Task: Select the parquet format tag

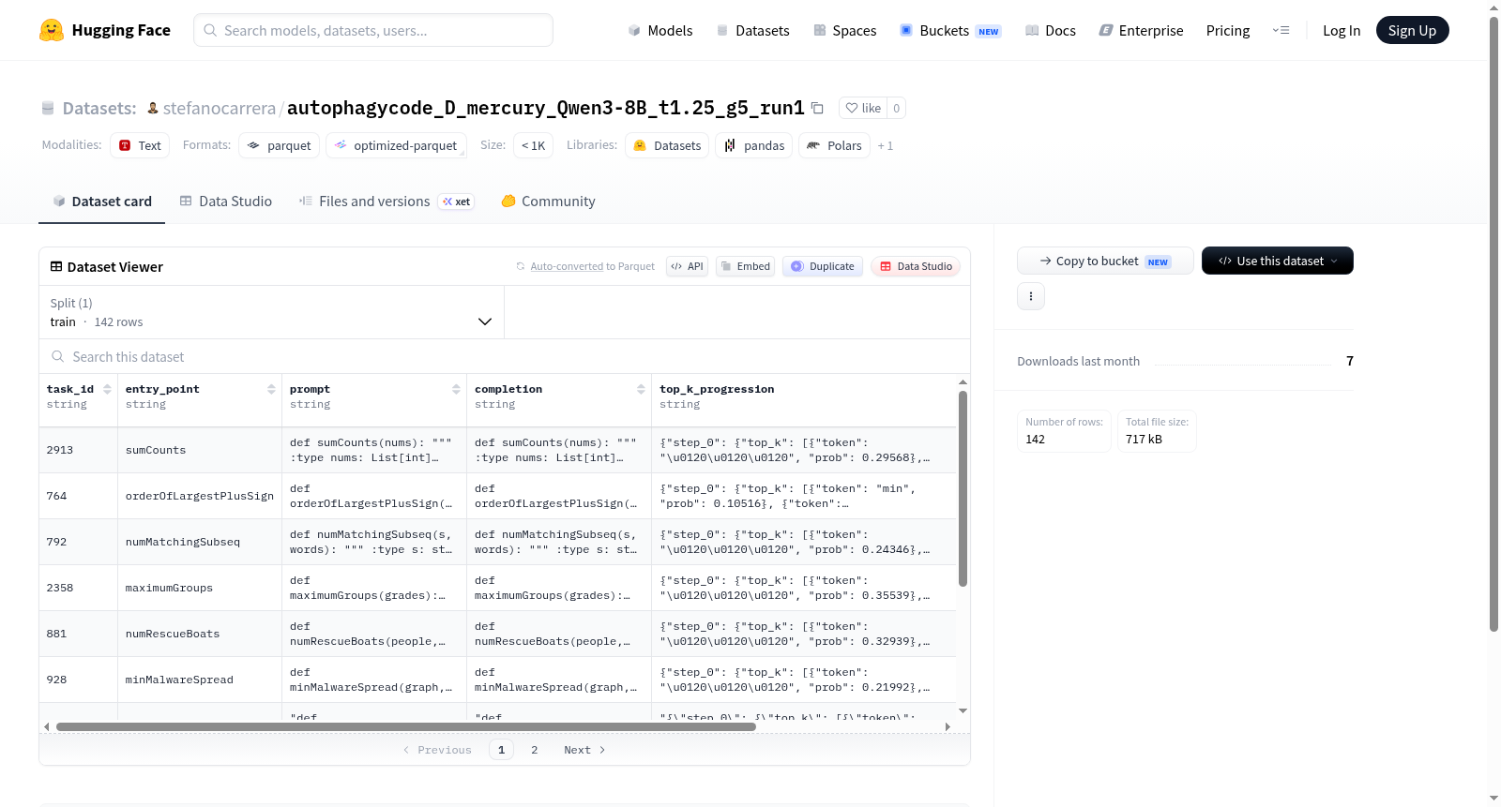Action: [x=280, y=145]
